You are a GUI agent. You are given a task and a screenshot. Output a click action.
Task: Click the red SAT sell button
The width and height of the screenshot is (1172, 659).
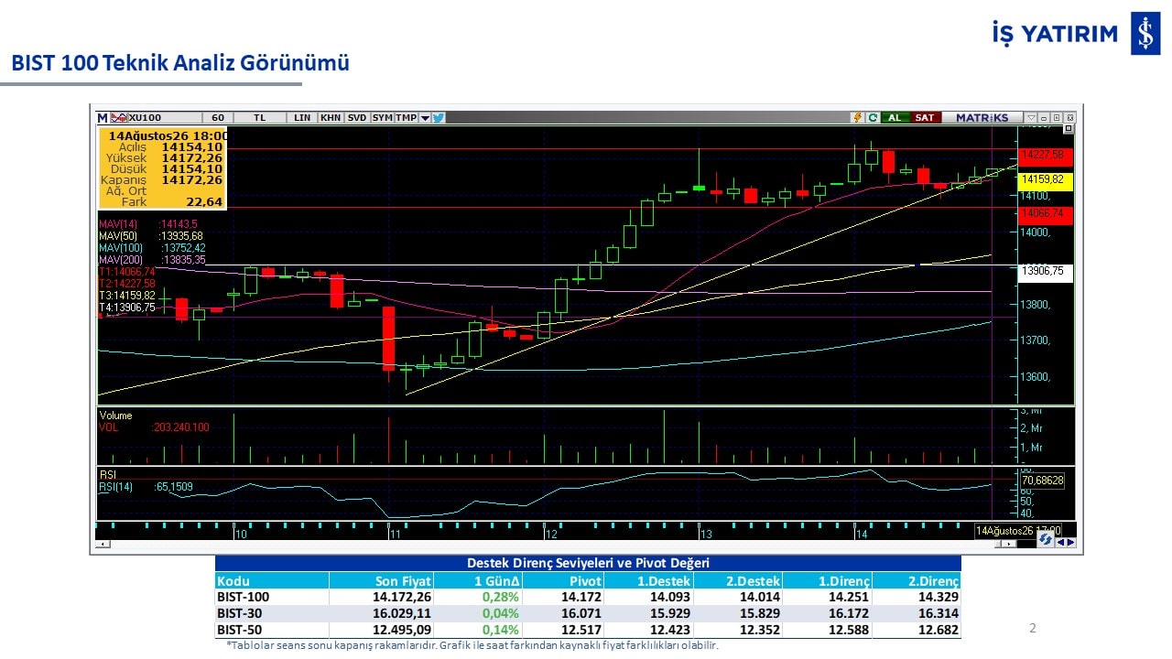tap(925, 118)
